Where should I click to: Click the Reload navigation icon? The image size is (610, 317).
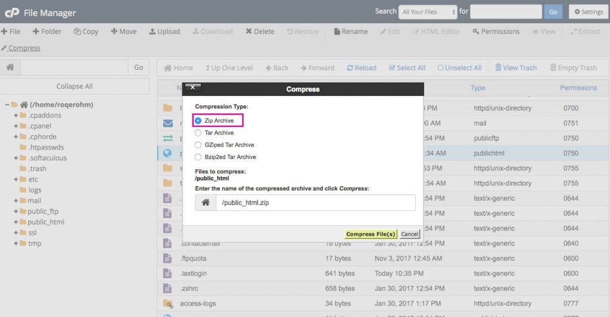[350, 68]
